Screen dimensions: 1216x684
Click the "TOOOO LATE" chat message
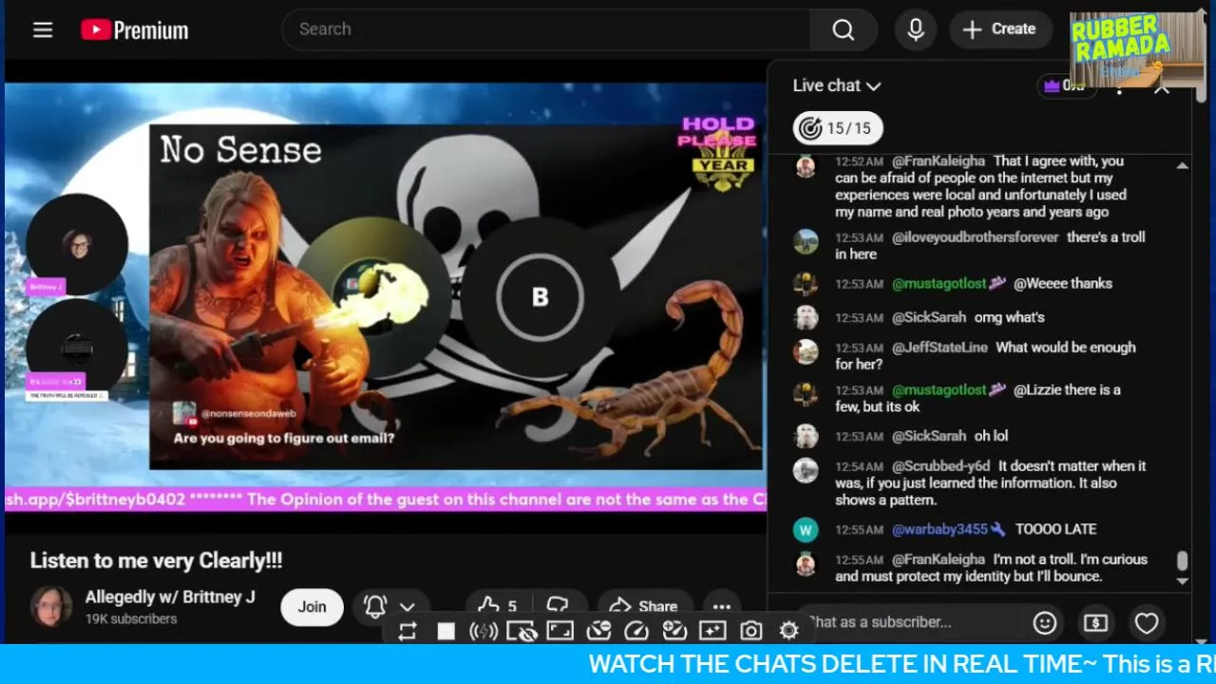pos(1055,529)
